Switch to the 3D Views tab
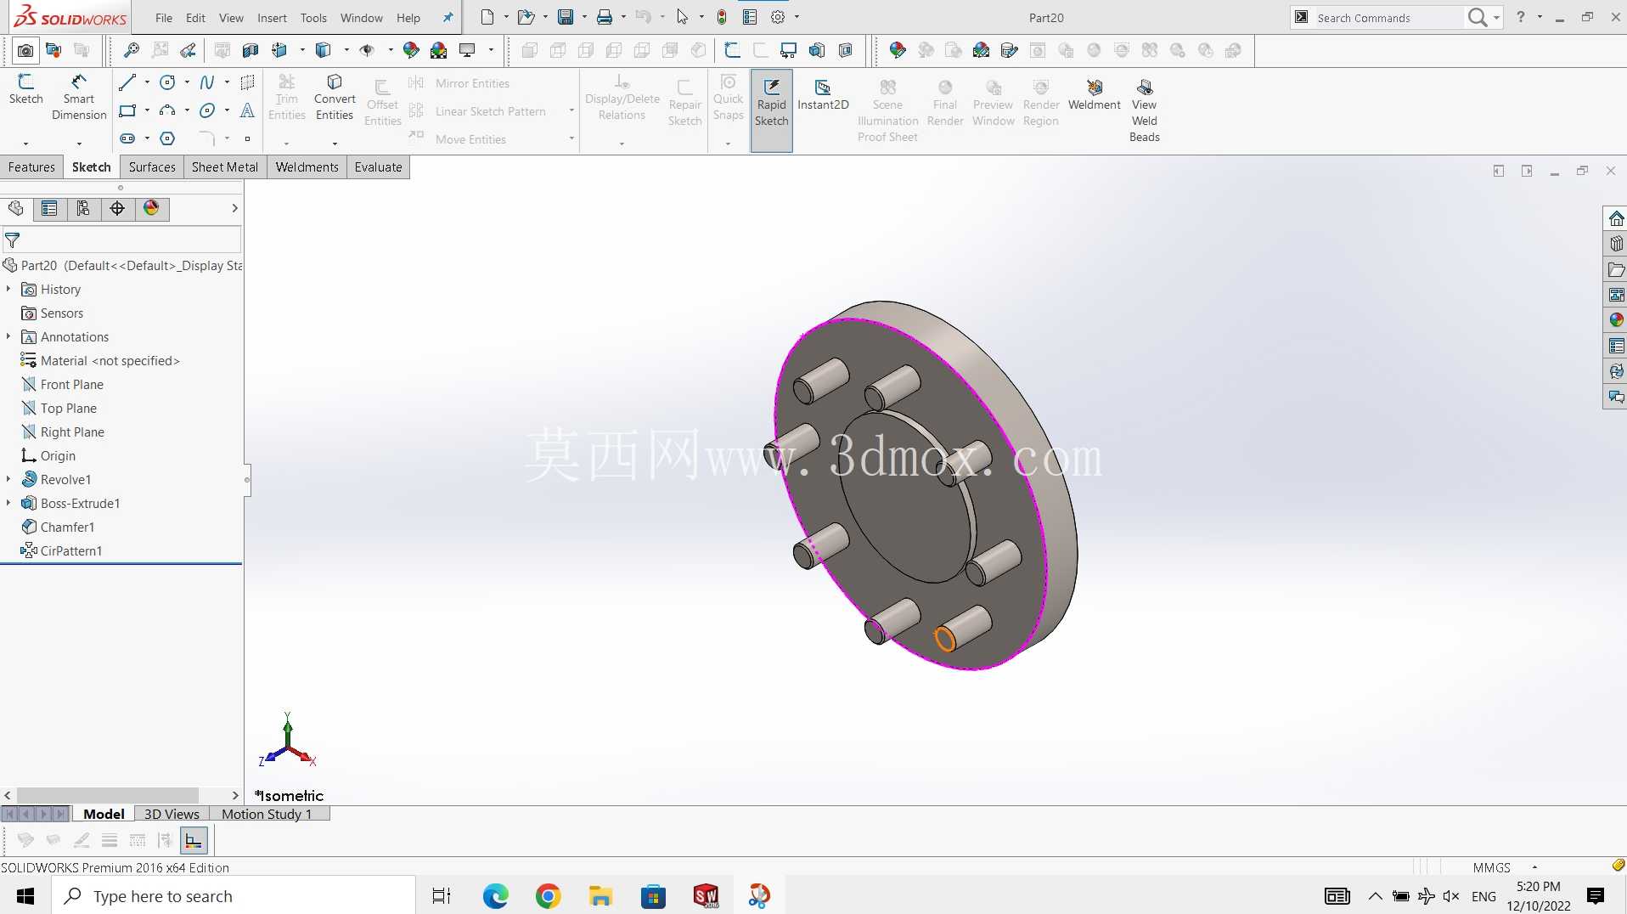Viewport: 1627px width, 914px height. pyautogui.click(x=172, y=814)
